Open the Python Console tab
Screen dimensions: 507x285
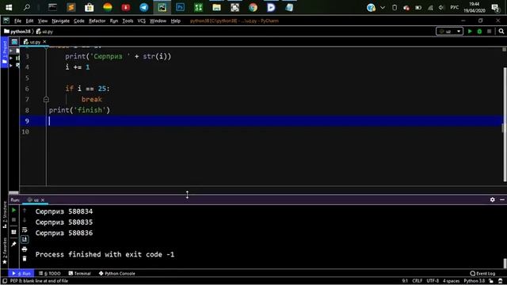pyautogui.click(x=116, y=273)
